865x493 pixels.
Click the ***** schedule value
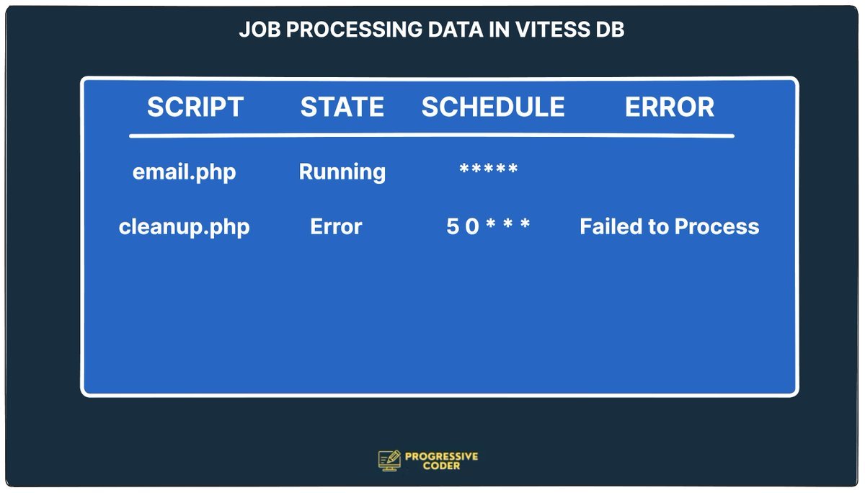pyautogui.click(x=489, y=171)
